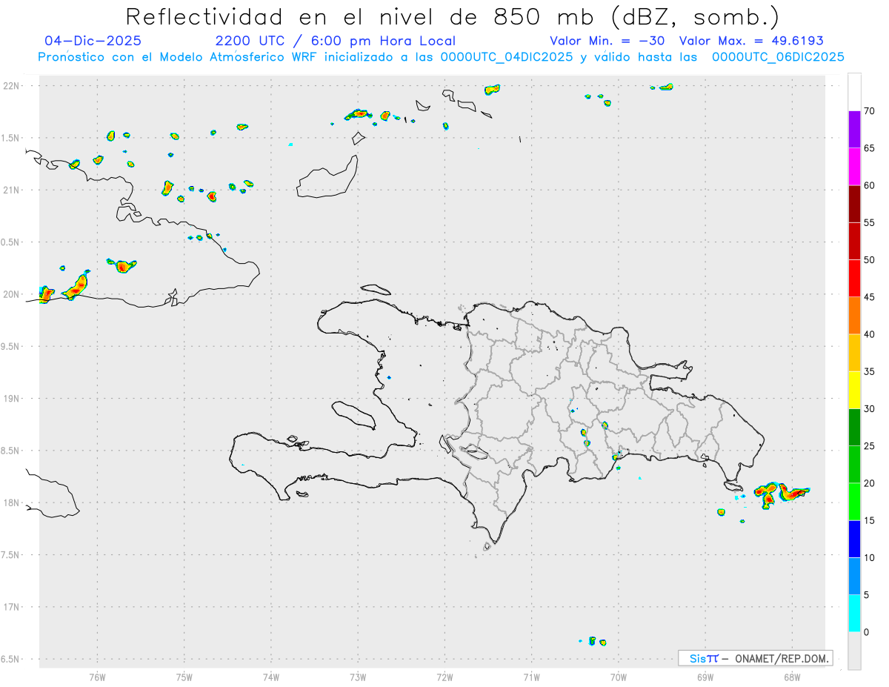Click the "20N" latitude label
889x687 pixels.
click(x=11, y=294)
